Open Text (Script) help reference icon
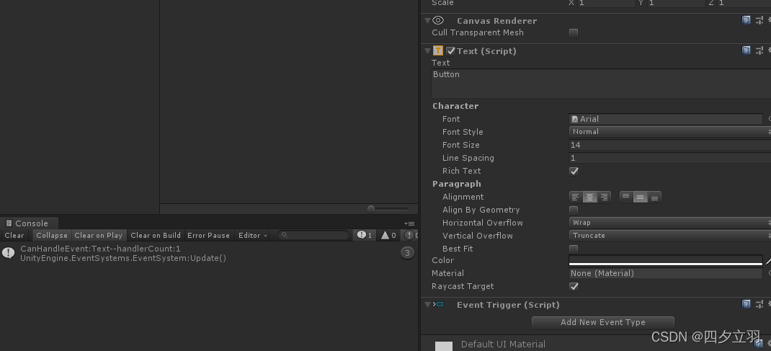 click(x=746, y=50)
